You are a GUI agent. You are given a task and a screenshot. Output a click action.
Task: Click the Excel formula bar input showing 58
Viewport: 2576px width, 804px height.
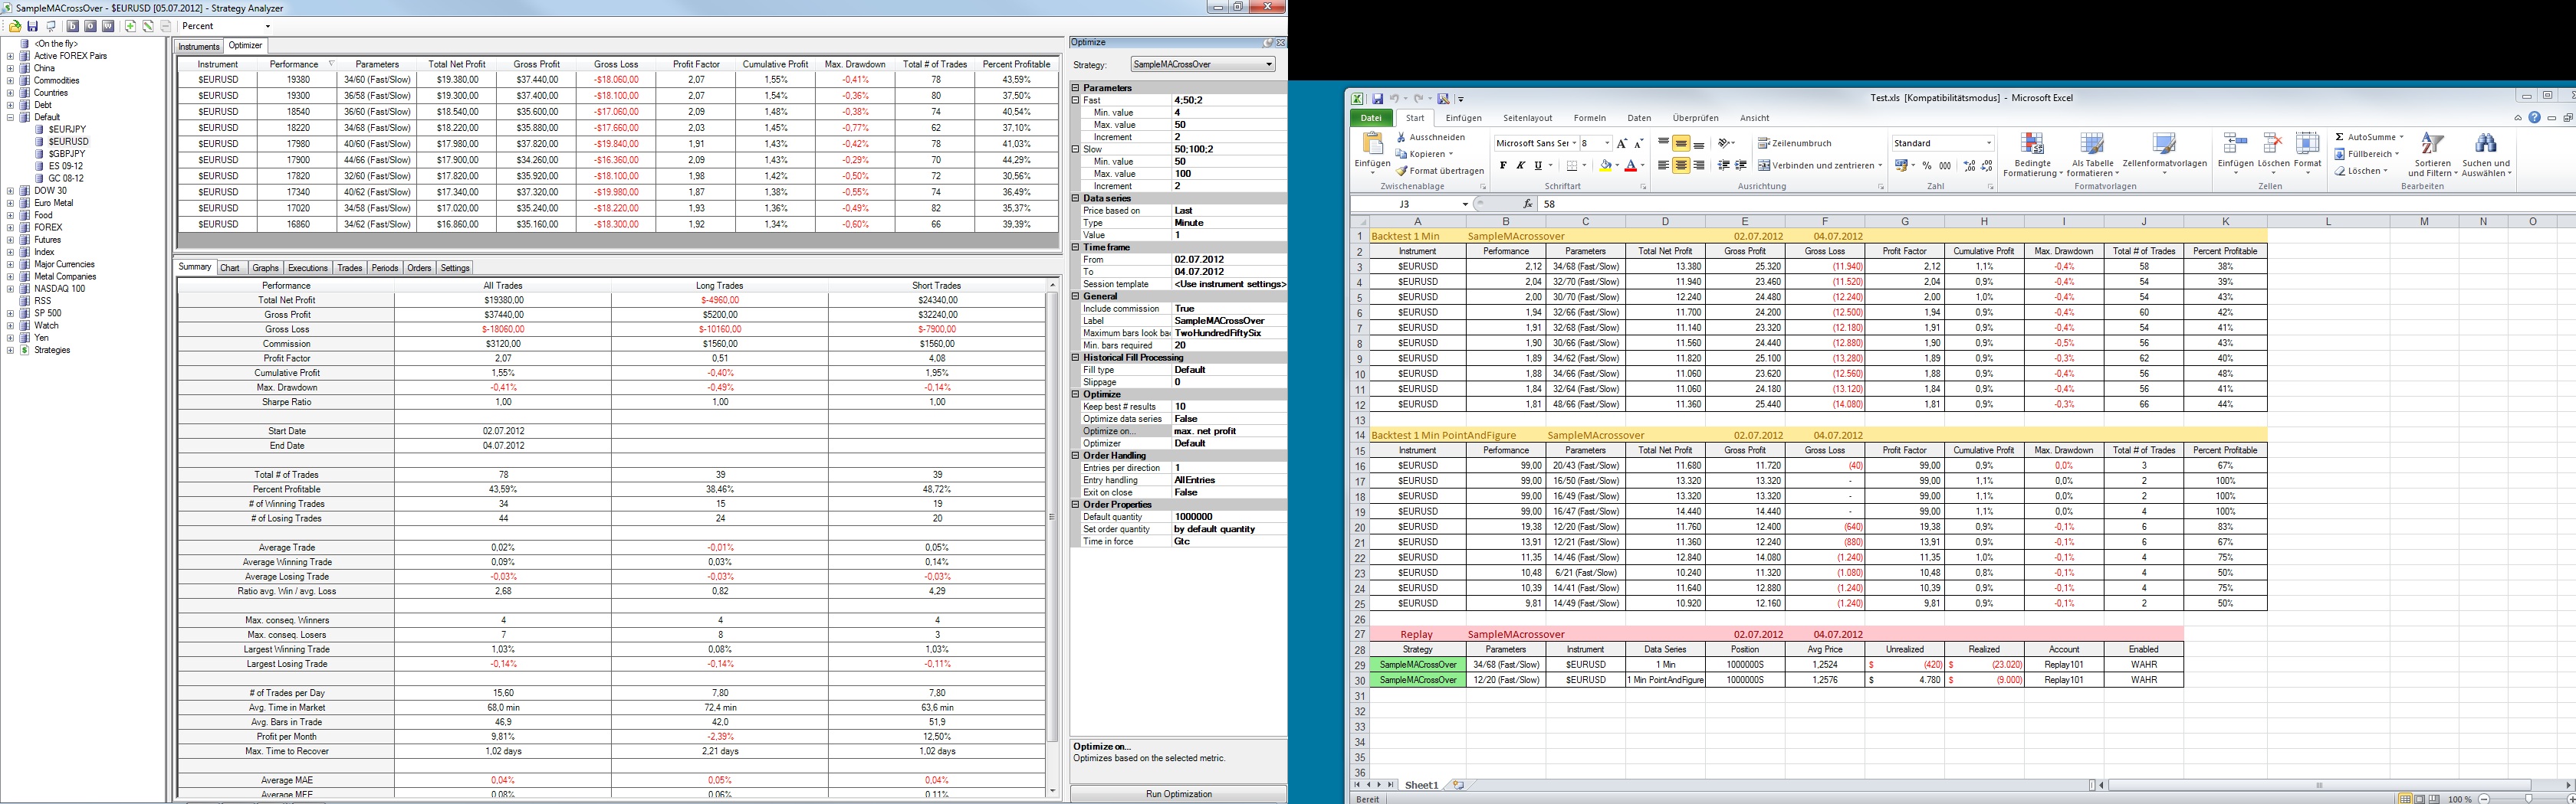point(2056,204)
